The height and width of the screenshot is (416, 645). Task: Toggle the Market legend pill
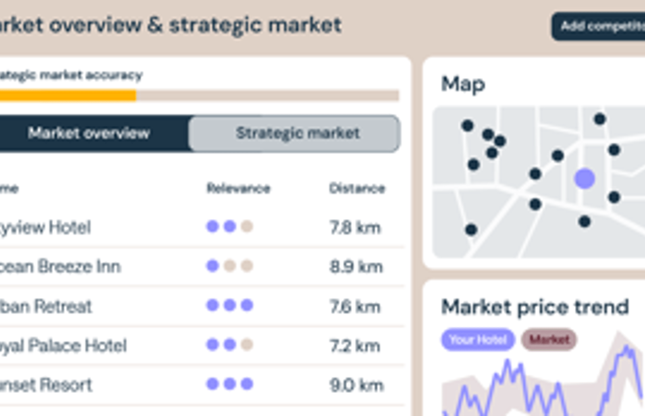549,340
